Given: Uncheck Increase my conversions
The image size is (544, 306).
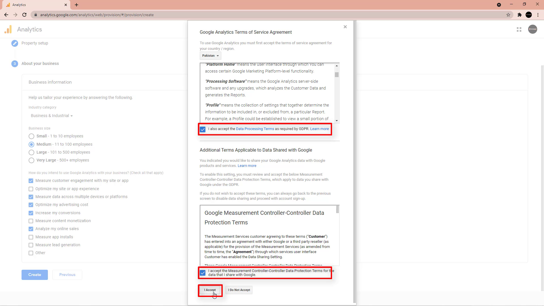Looking at the screenshot, I should pos(31,213).
